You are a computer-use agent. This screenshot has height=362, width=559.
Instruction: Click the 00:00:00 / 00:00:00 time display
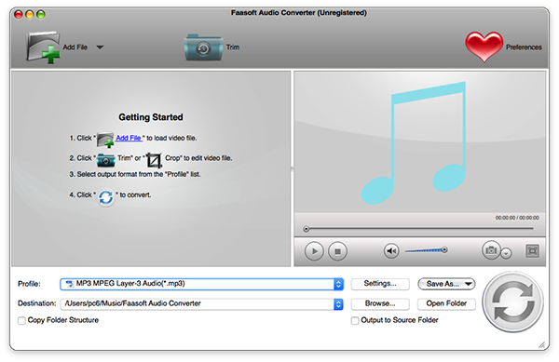click(517, 218)
